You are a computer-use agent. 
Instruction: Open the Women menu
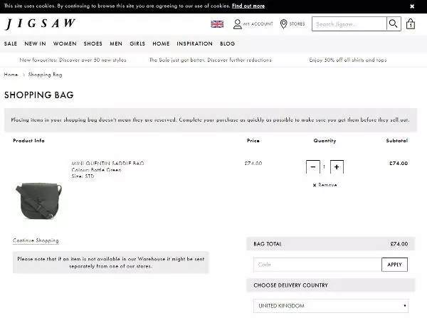pyautogui.click(x=65, y=44)
